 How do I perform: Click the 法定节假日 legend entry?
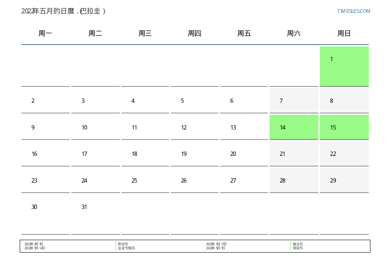pos(126,248)
